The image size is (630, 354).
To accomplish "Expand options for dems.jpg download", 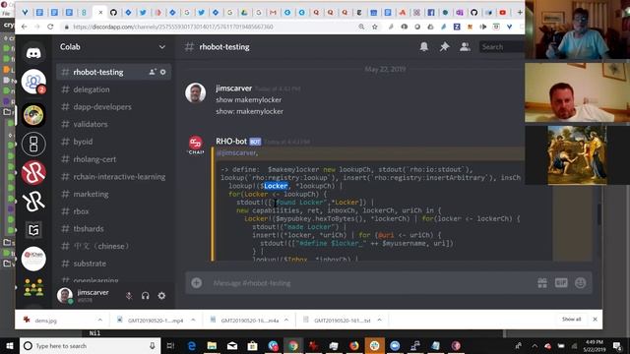I will 100,320.
